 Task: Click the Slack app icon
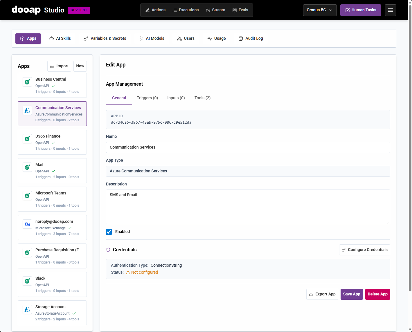click(x=27, y=281)
